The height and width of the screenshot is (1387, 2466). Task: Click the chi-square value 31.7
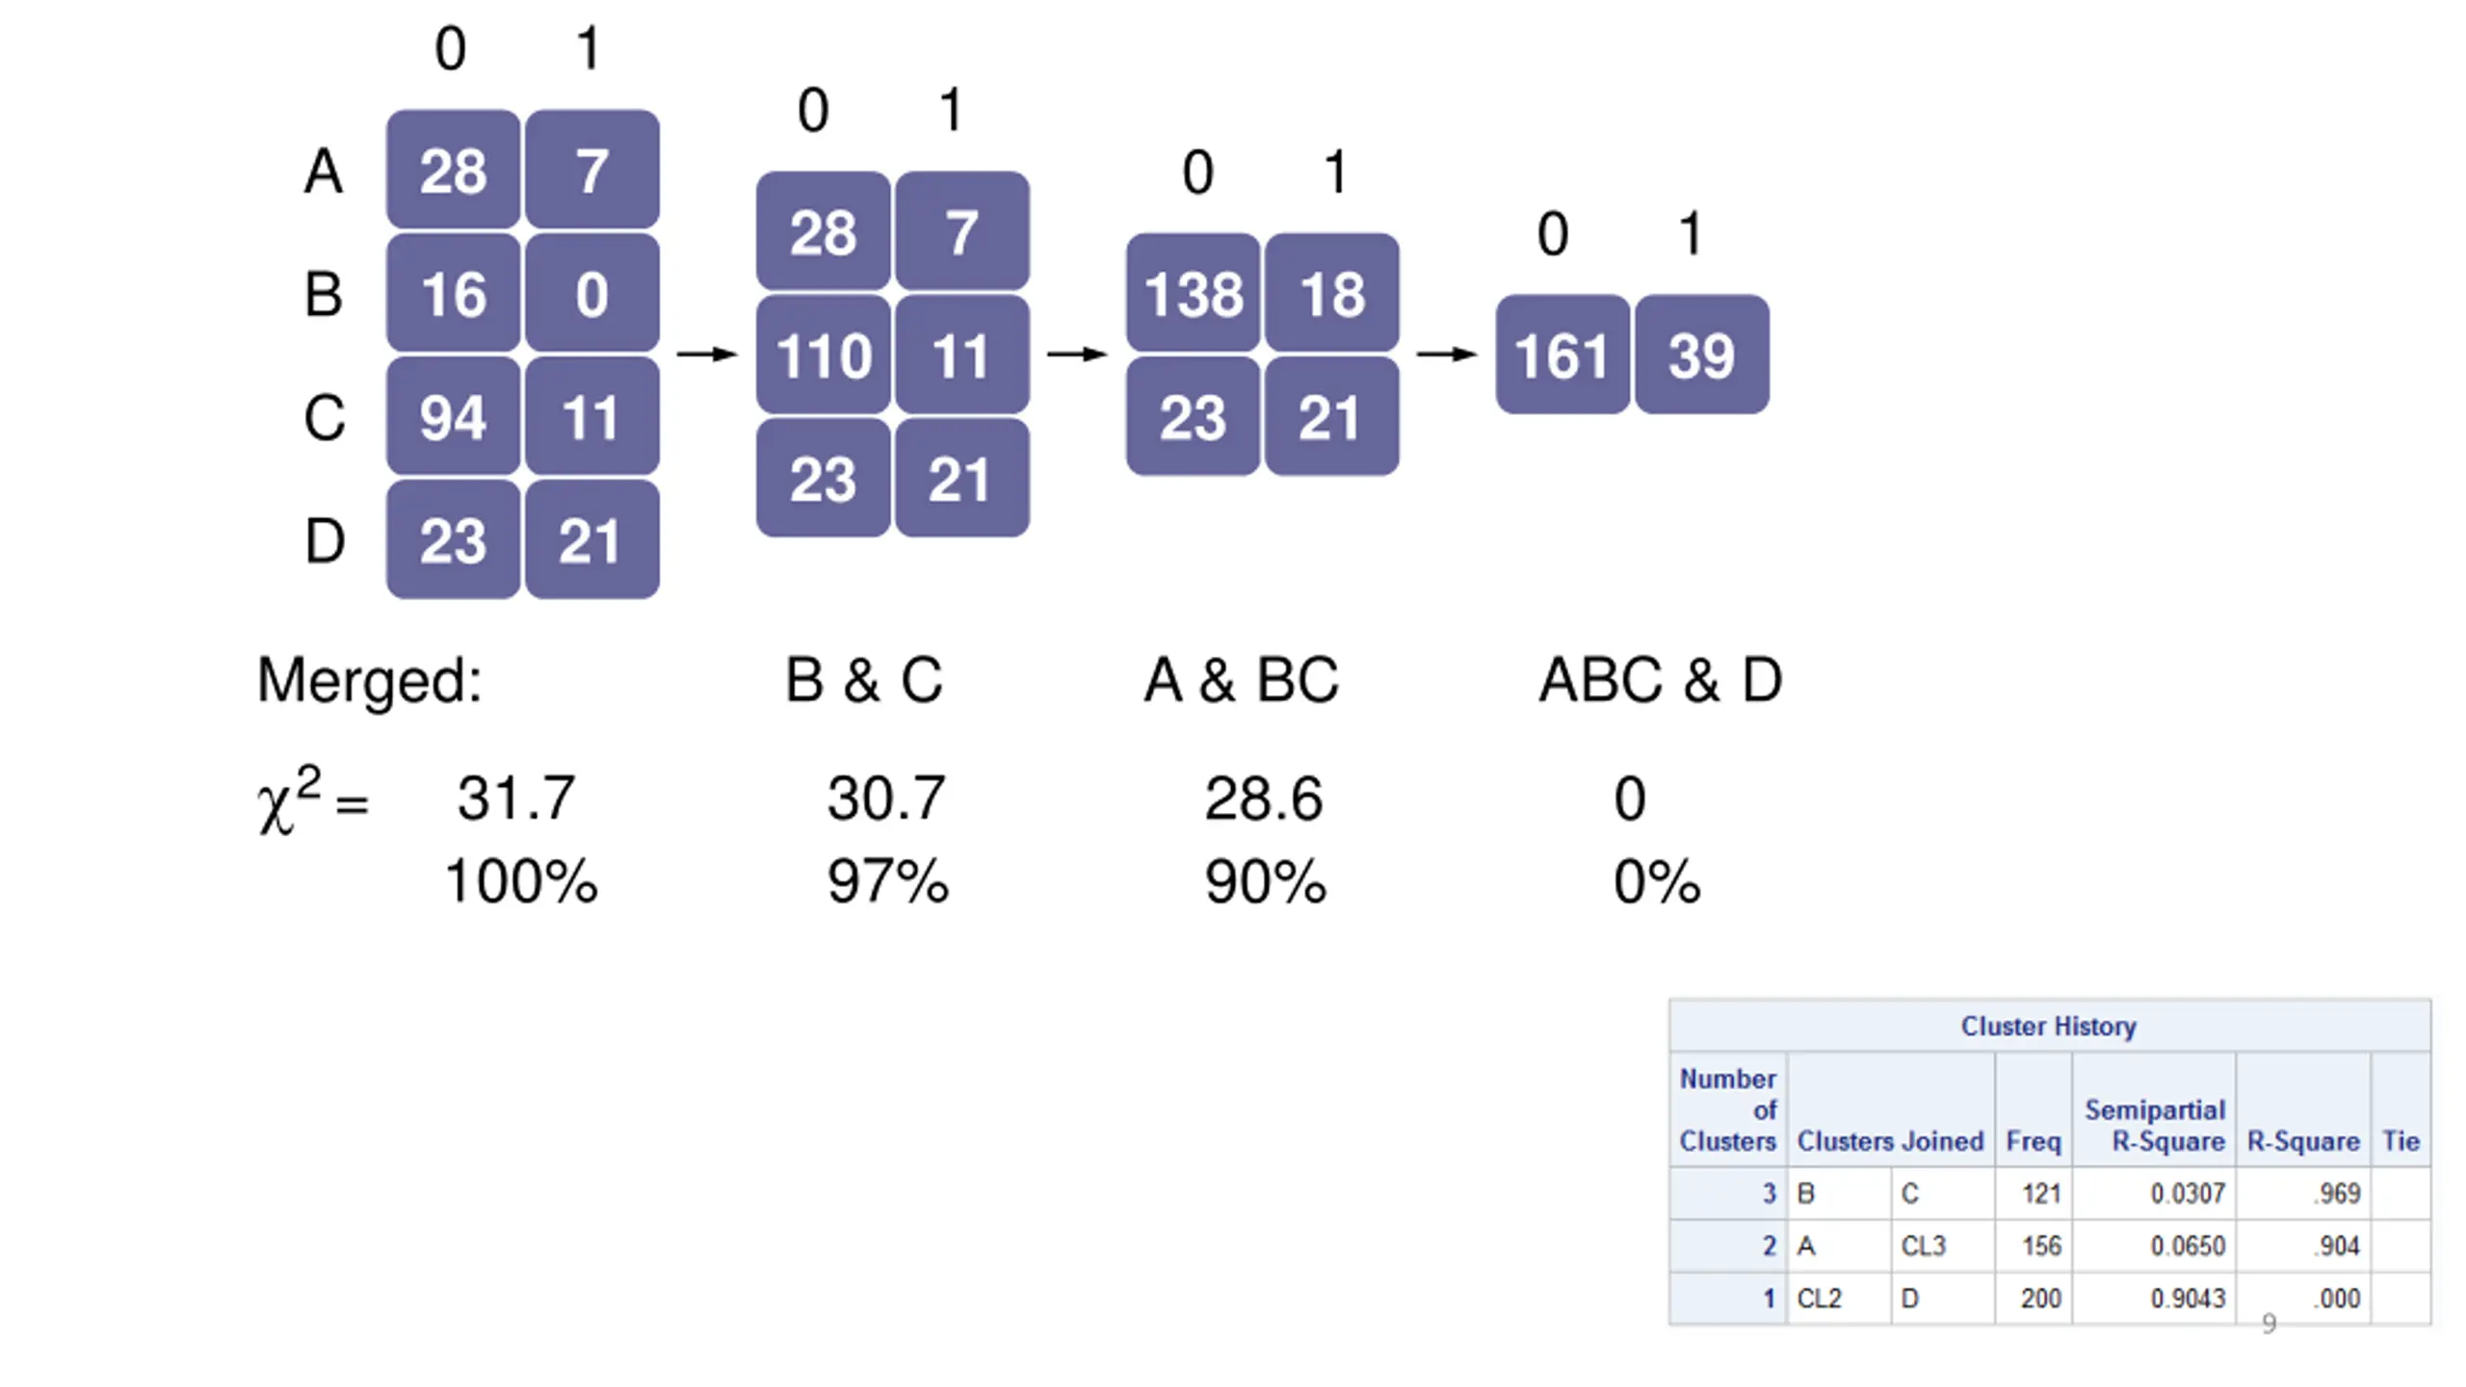pyautogui.click(x=516, y=798)
